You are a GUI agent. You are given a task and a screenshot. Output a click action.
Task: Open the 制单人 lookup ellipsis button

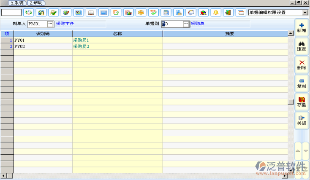coord(50,24)
